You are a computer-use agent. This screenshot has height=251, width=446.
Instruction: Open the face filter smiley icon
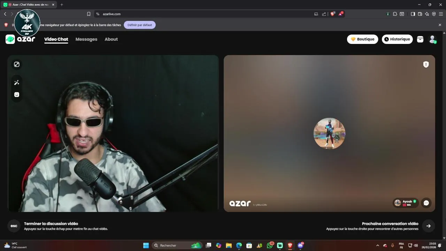click(x=17, y=94)
